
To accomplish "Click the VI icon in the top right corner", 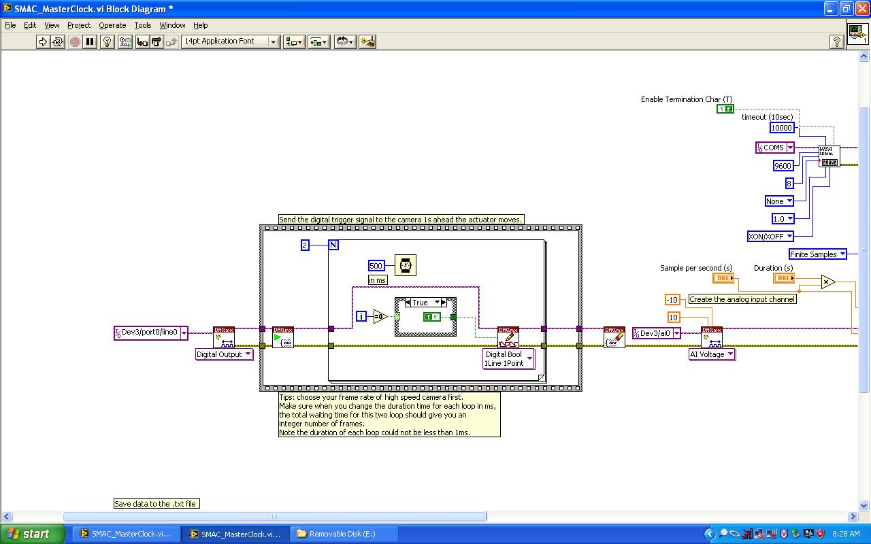I will [x=857, y=33].
